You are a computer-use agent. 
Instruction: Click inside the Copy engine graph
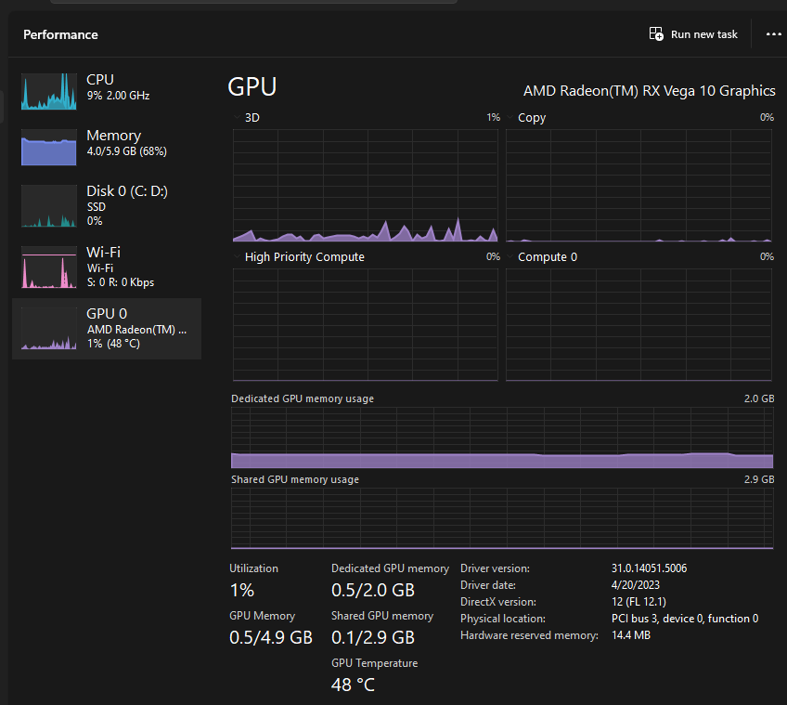pos(639,186)
